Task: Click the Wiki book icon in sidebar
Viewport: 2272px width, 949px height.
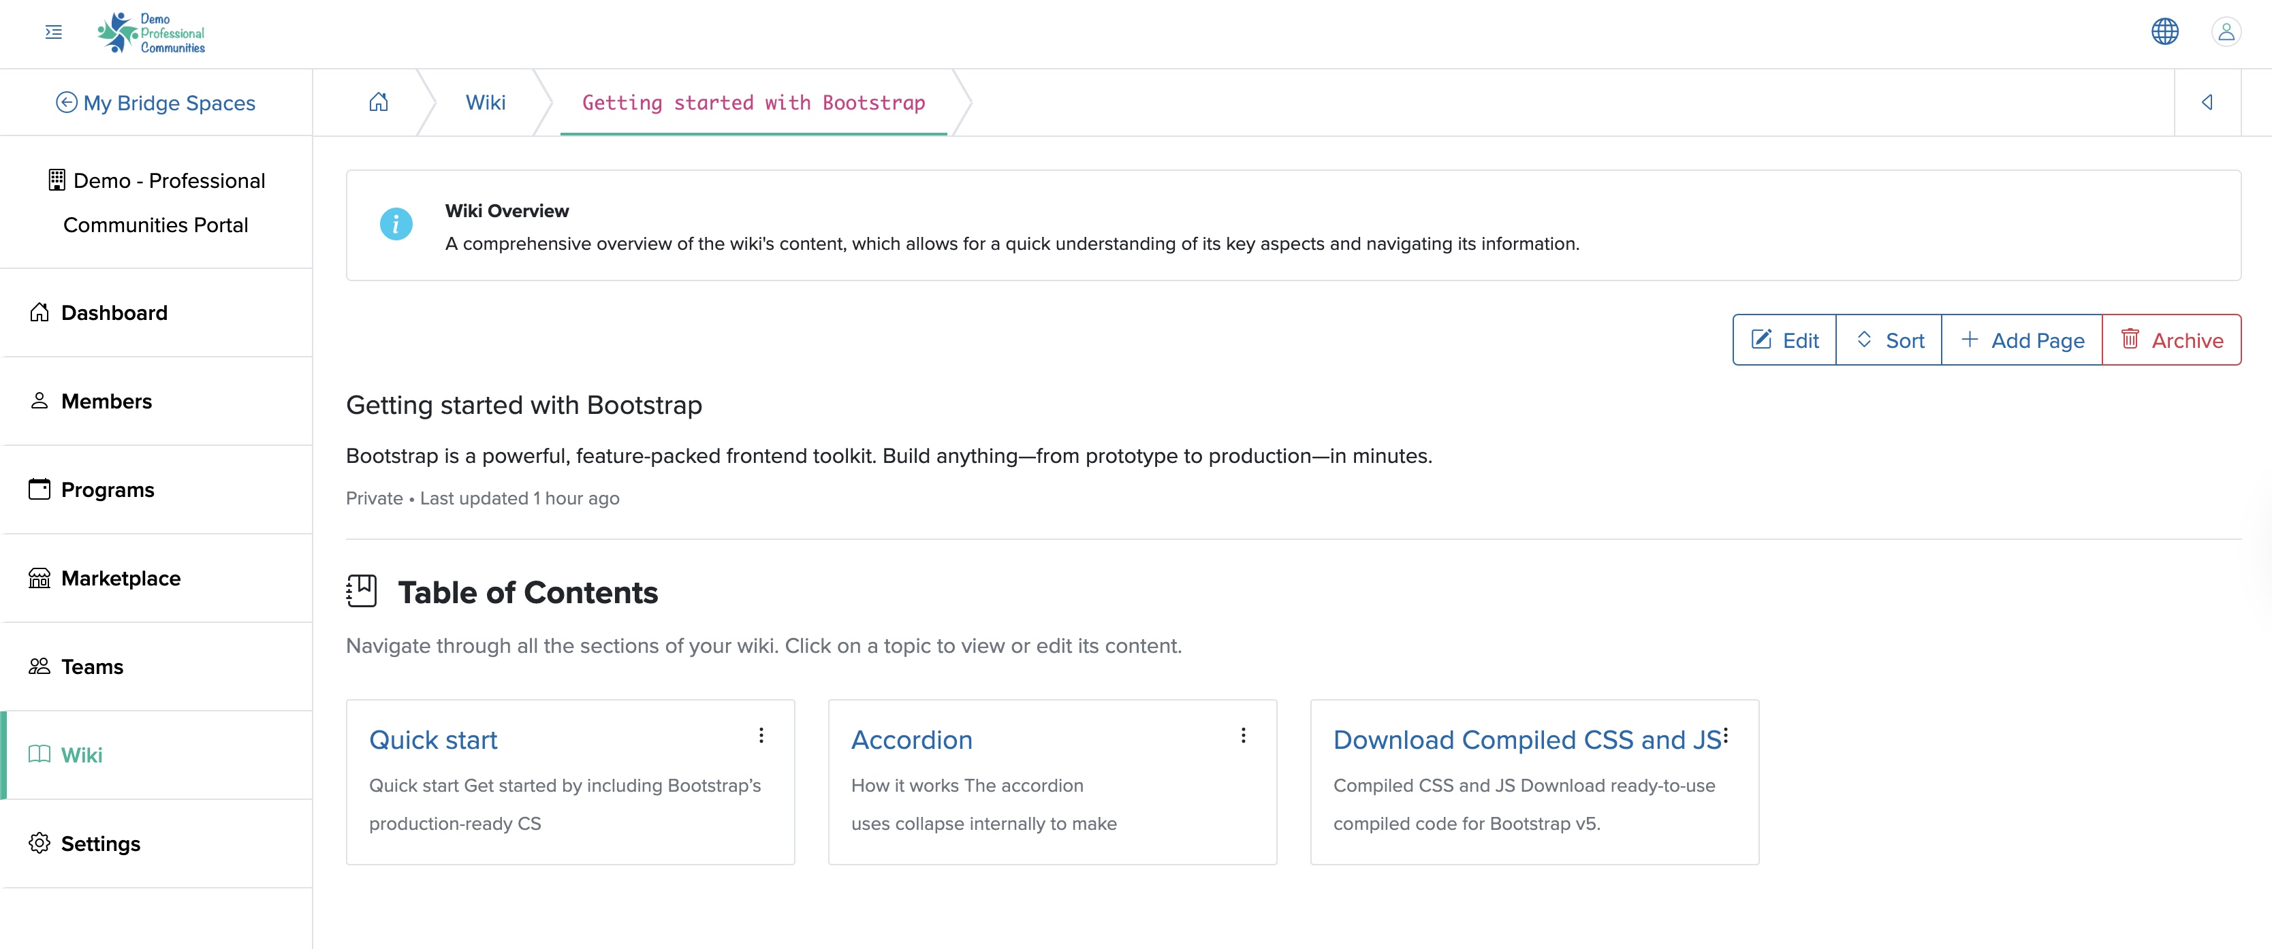Action: click(40, 754)
